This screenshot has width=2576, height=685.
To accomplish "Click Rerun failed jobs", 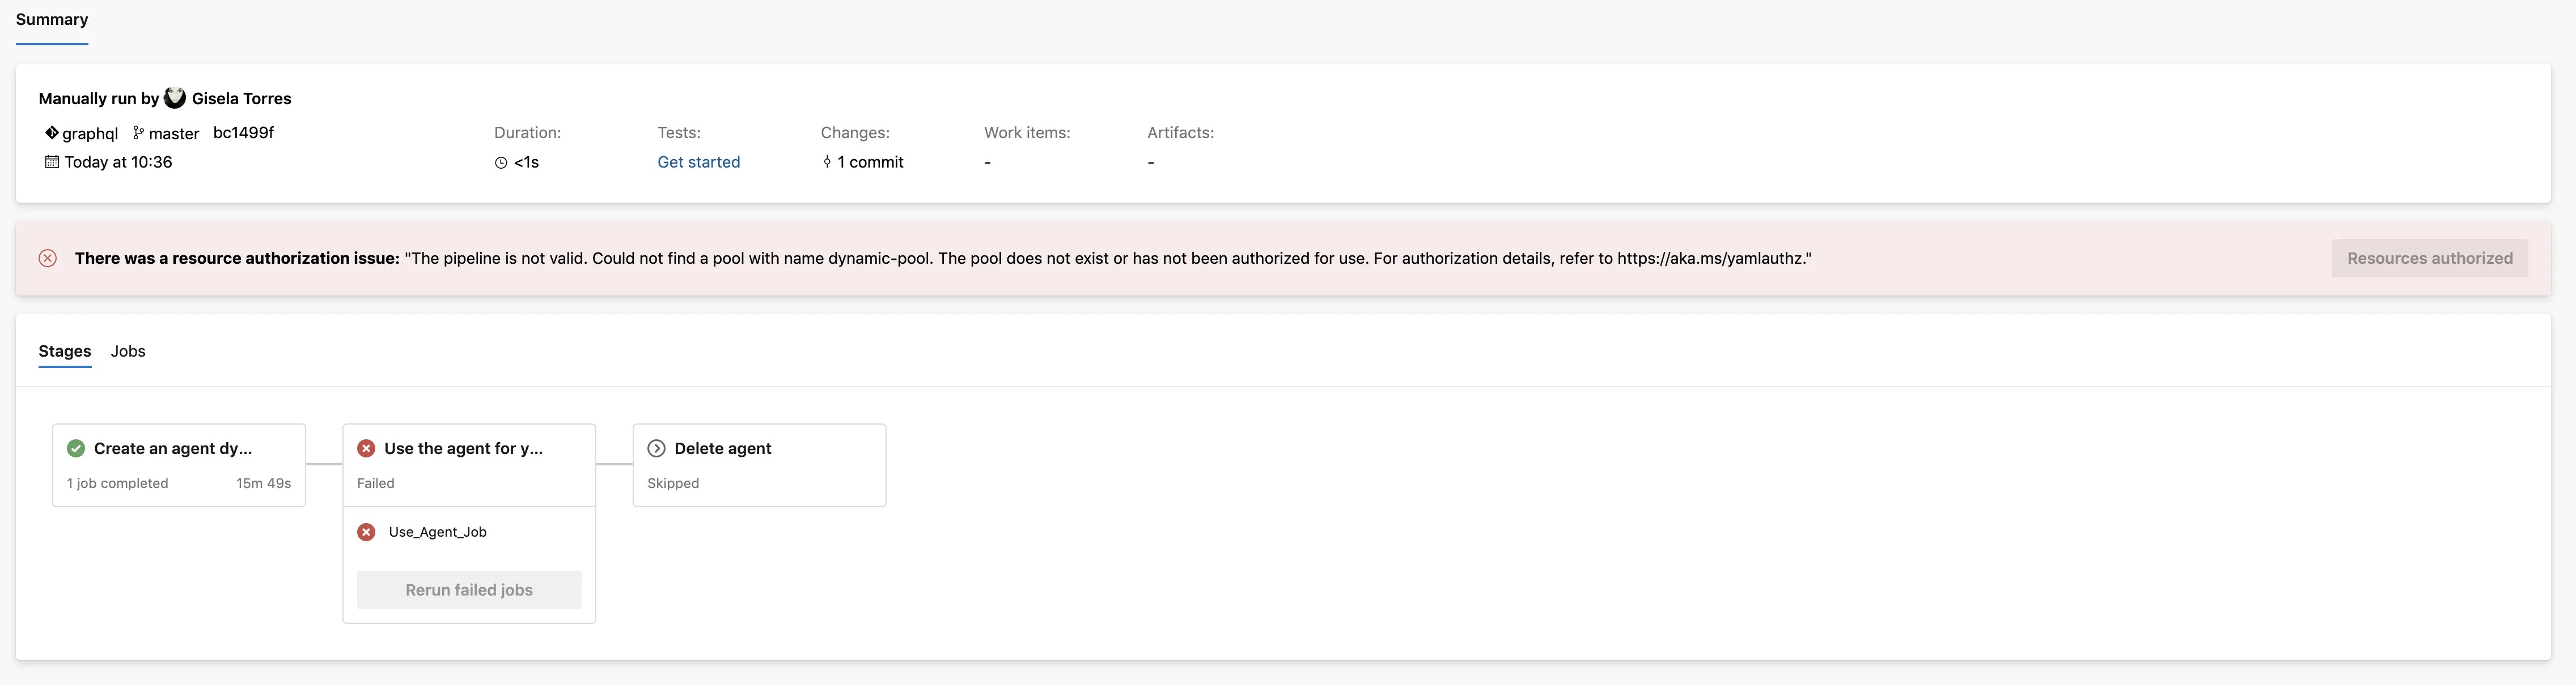I will click(468, 589).
